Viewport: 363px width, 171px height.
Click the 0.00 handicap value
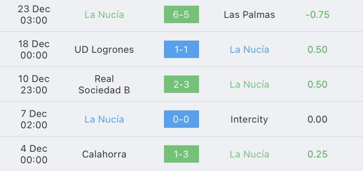(317, 120)
